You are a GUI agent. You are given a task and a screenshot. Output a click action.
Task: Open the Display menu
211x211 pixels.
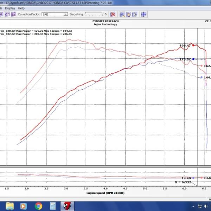(x=10, y=8)
